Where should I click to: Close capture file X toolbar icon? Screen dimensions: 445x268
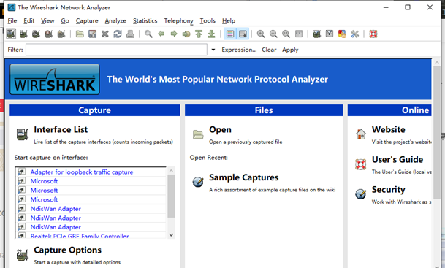pos(105,34)
